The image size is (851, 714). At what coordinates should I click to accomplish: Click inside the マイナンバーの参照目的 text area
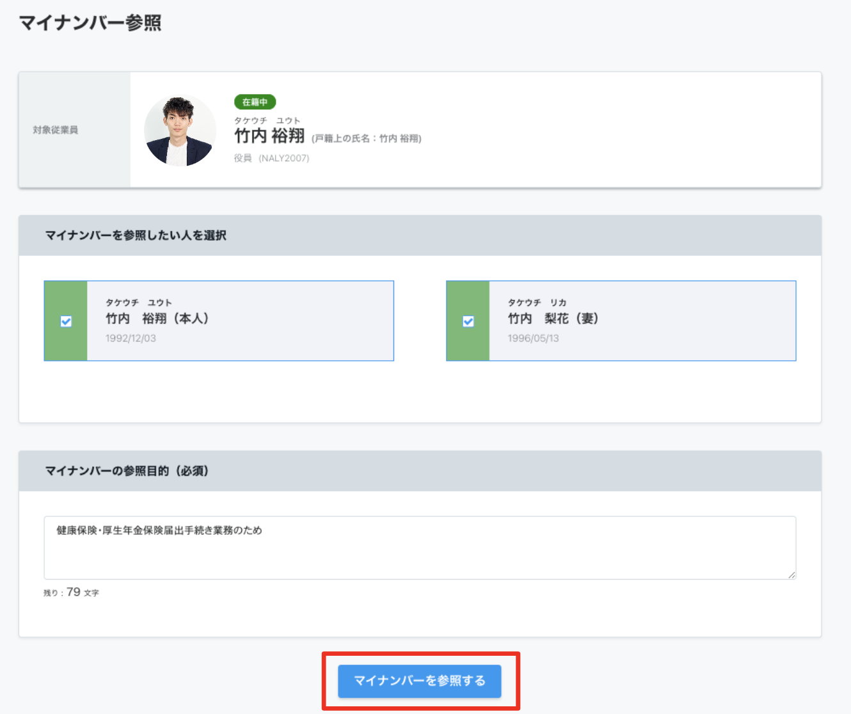420,548
